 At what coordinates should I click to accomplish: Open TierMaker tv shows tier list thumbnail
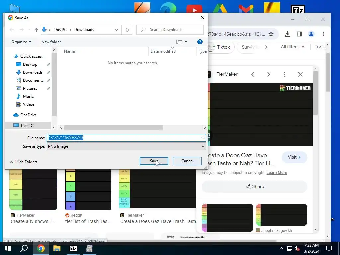click(34, 190)
